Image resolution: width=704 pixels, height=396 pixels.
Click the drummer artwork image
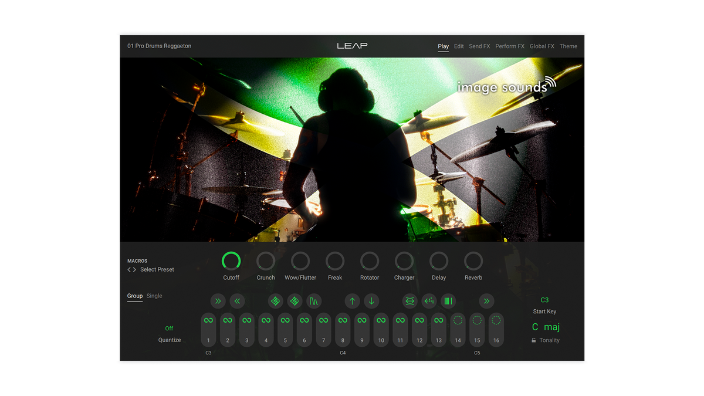[352, 150]
